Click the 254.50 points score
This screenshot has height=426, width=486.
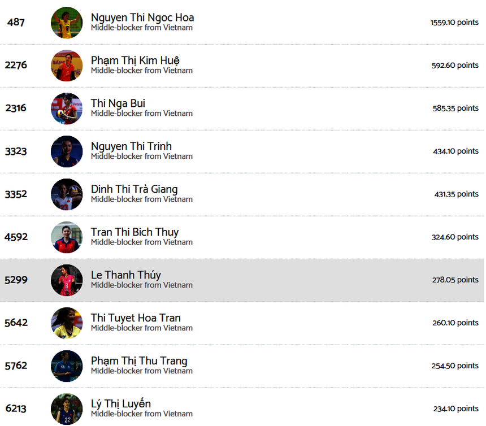tap(455, 366)
